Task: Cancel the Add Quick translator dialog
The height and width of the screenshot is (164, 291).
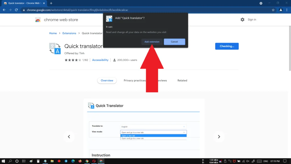Action: pos(174,42)
